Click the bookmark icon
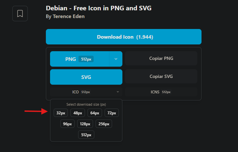 coord(20,14)
